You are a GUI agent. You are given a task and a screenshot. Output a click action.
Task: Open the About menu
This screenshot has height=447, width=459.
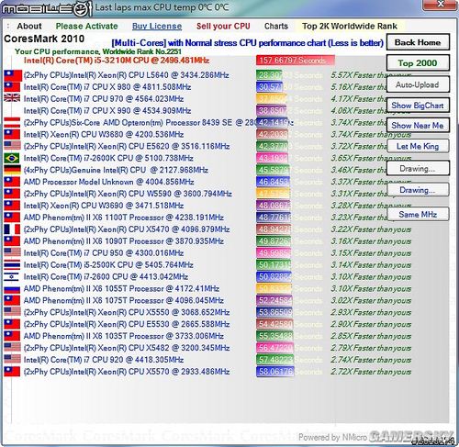click(x=29, y=27)
